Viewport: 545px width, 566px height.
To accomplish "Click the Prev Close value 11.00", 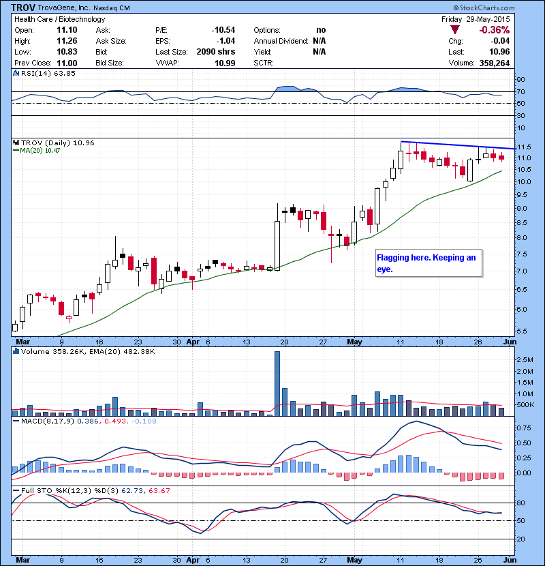I will click(67, 63).
